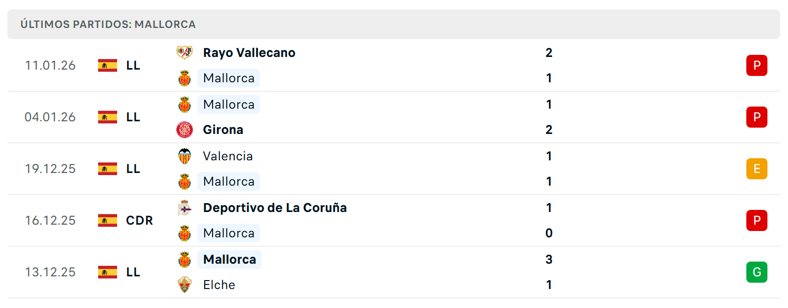Click the Valencia bat crest icon
Image resolution: width=788 pixels, height=308 pixels.
[x=185, y=156]
